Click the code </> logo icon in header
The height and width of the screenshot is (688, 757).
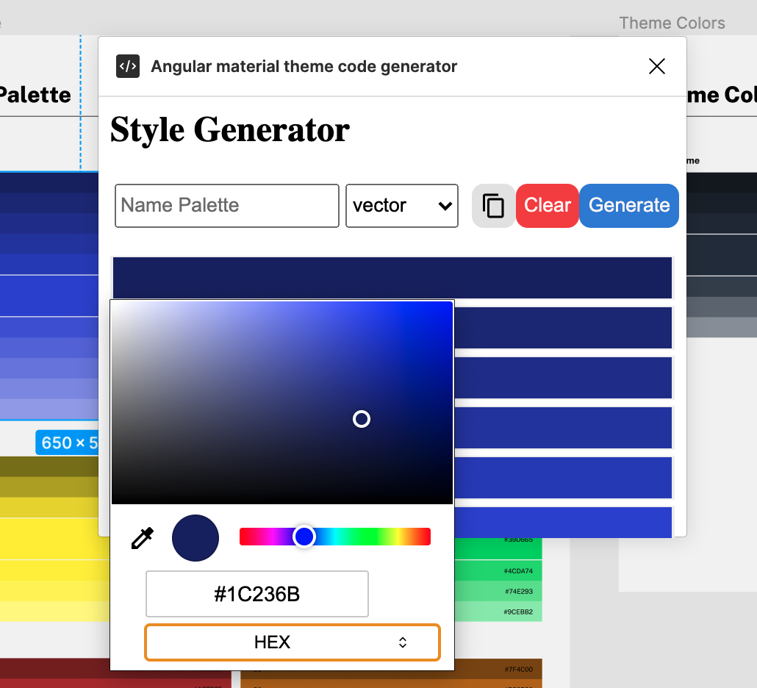coord(127,66)
